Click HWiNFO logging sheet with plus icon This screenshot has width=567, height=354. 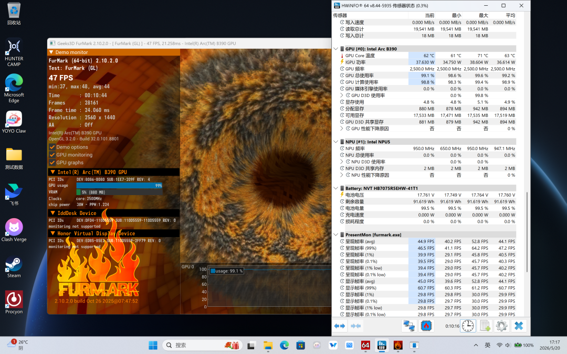tap(485, 326)
